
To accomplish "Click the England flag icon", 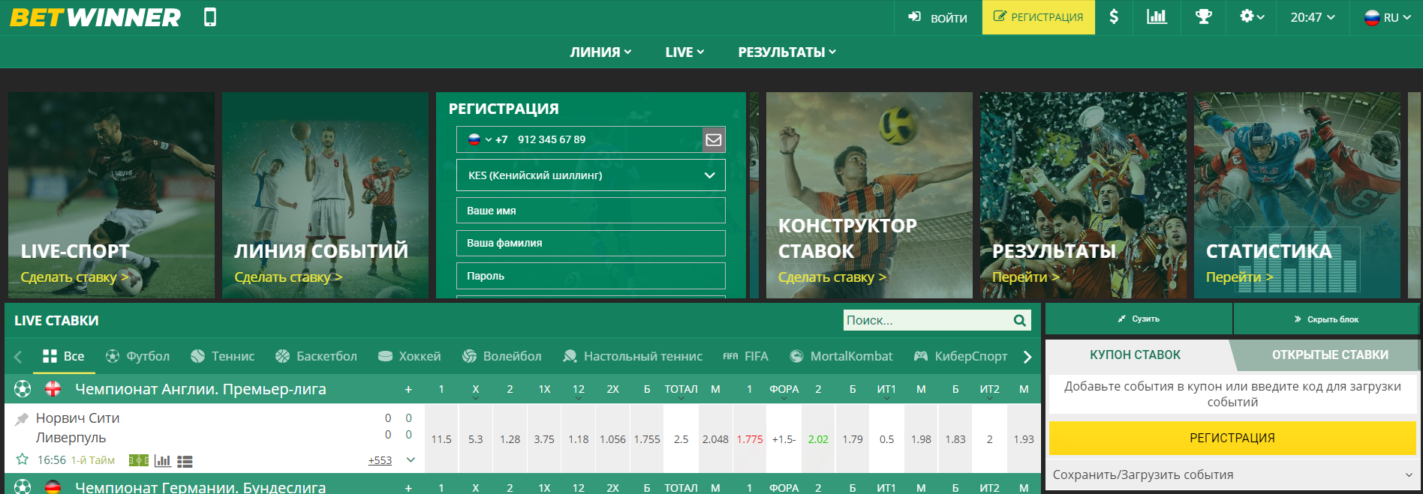I will [53, 389].
